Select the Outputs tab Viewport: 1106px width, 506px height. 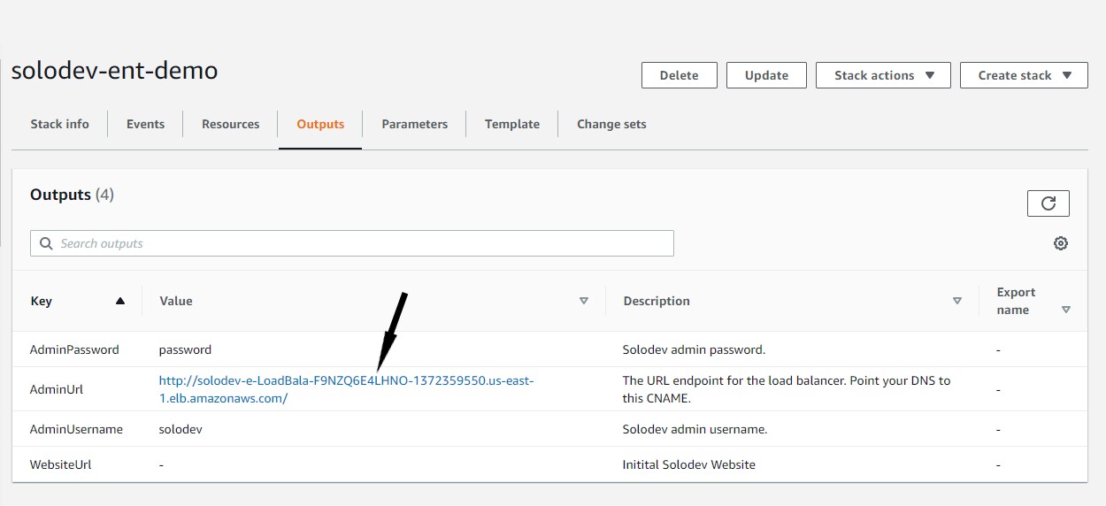[x=320, y=124]
